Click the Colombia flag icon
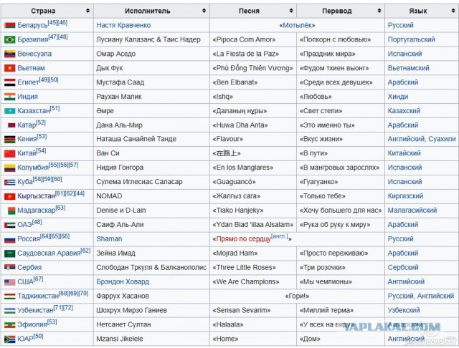This screenshot has height=348, width=459. click(9, 168)
